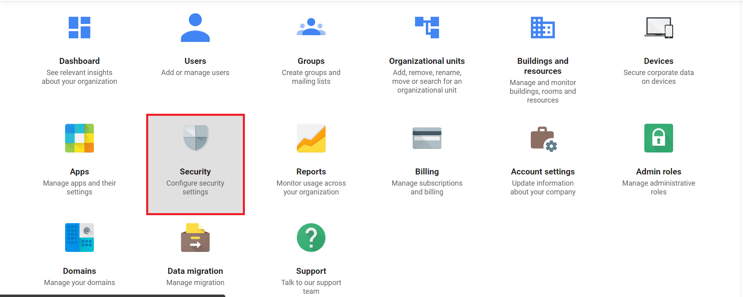Click 'See relevant insights about your organization'
This screenshot has width=743, height=297.
pos(79,77)
